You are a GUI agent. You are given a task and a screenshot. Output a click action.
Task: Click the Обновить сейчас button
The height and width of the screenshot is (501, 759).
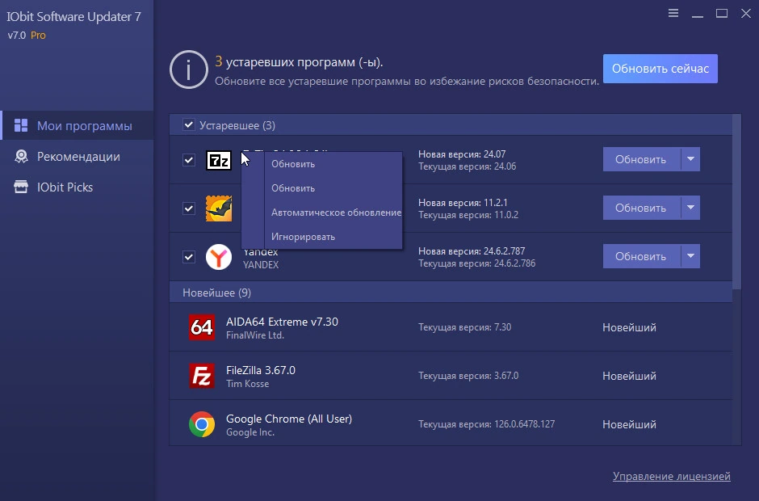point(660,69)
